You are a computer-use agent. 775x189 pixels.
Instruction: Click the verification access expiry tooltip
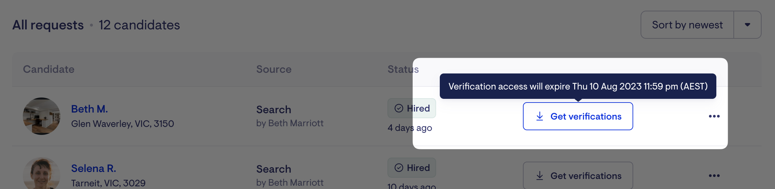pyautogui.click(x=578, y=86)
